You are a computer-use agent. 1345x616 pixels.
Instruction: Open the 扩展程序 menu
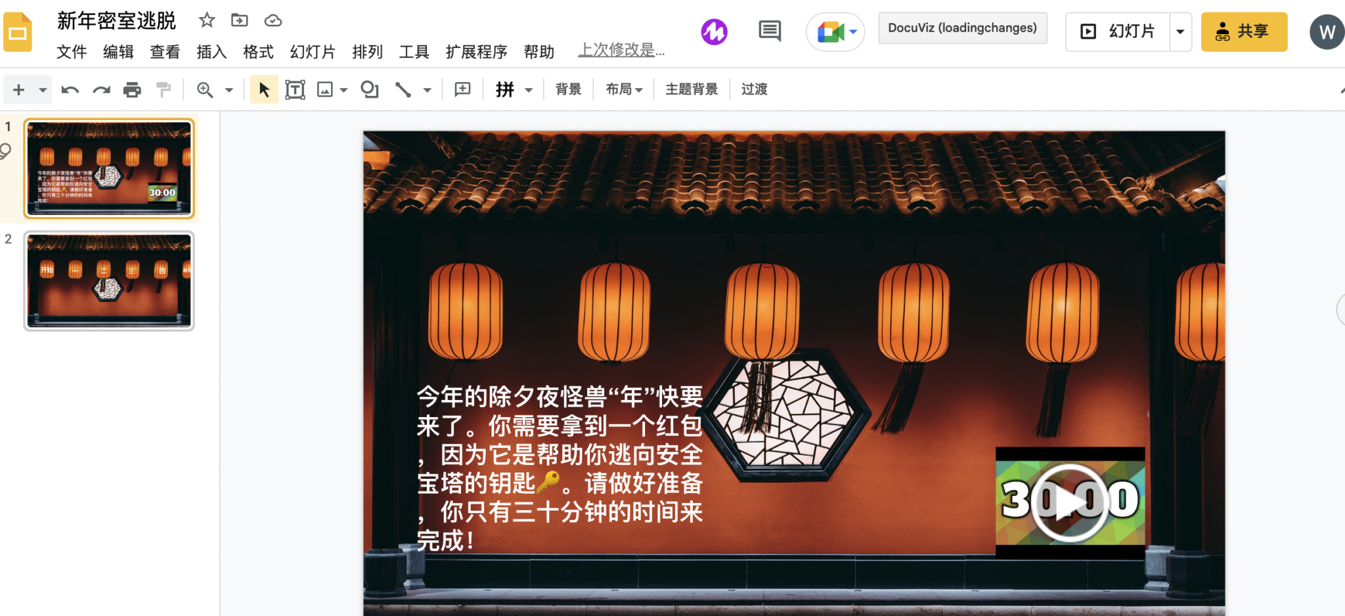477,53
